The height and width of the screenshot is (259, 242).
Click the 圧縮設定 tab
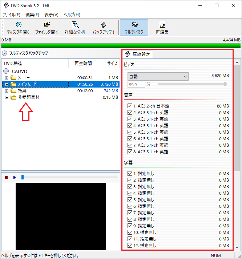(138, 54)
